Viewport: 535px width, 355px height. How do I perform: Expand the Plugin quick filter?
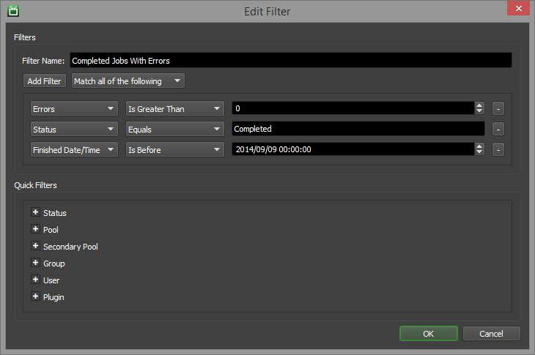[x=35, y=296]
